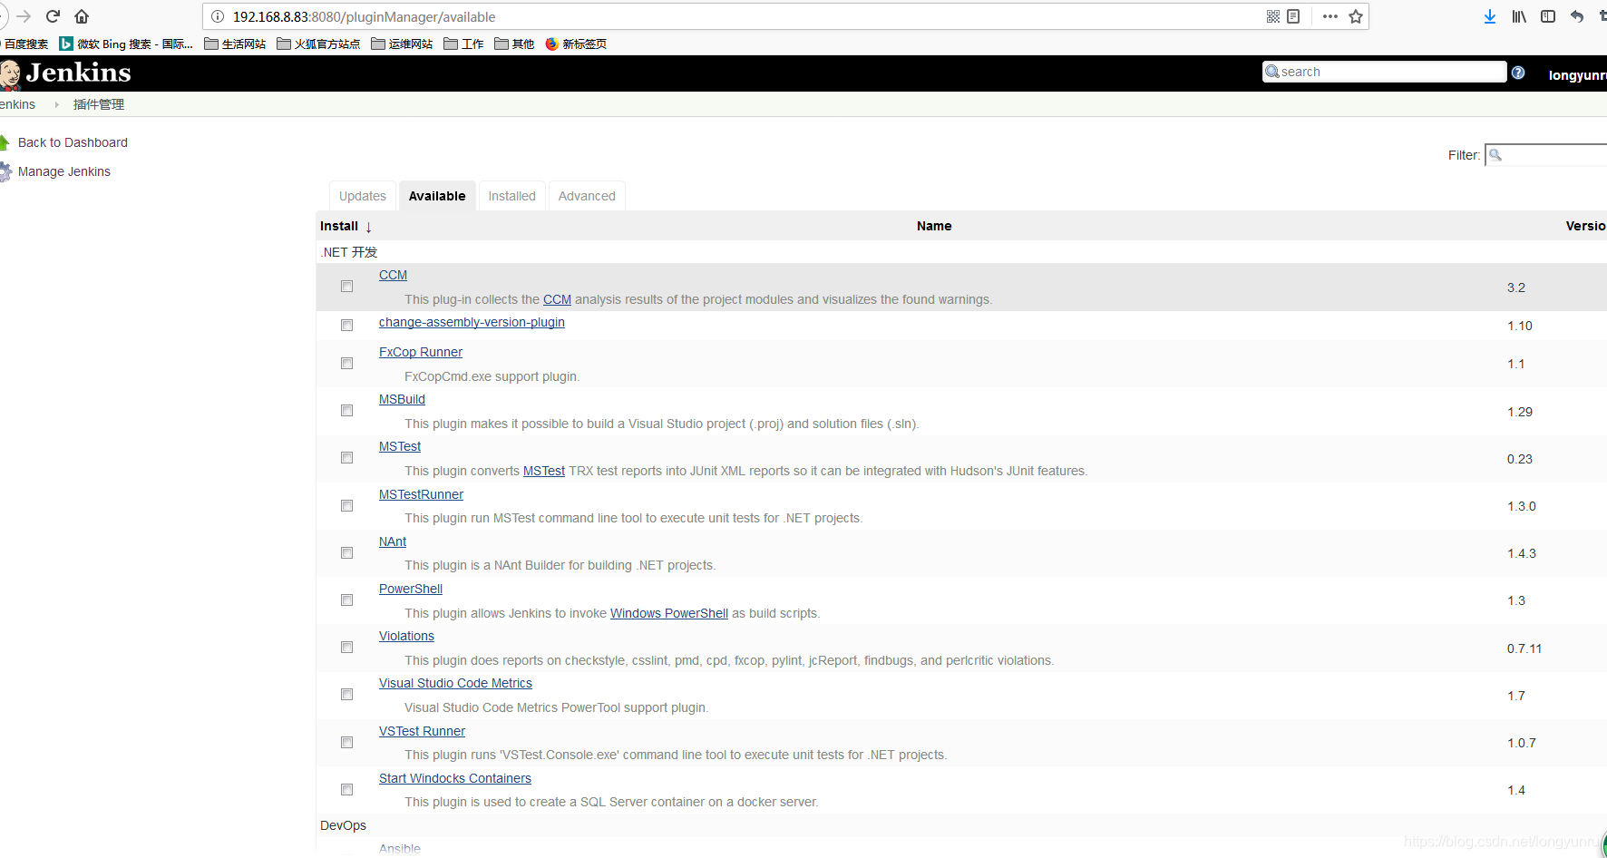Open page actions three-dot menu
Screen dimensions: 1607x858
[1330, 16]
